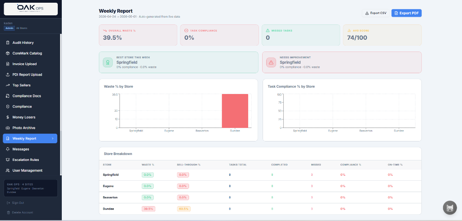Click the Invoice Upload document icon
The height and width of the screenshot is (221, 462).
click(8, 64)
